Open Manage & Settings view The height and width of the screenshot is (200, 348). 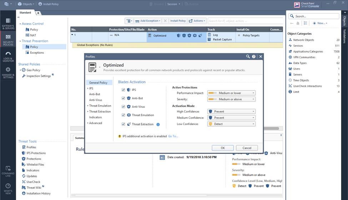pos(8,73)
